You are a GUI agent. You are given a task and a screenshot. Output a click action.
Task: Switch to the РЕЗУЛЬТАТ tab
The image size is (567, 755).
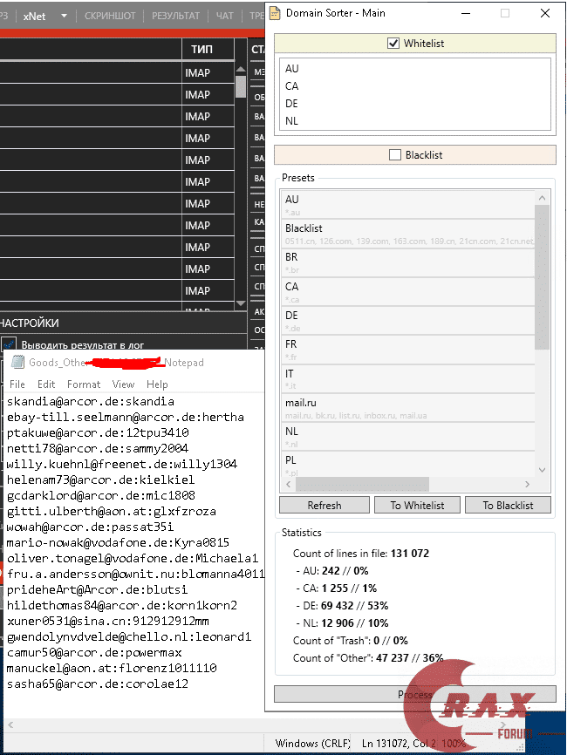click(x=176, y=16)
